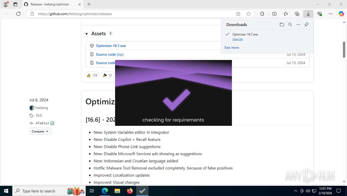Toggle the split screen button
This screenshot has height=196, width=347.
(x=275, y=14)
